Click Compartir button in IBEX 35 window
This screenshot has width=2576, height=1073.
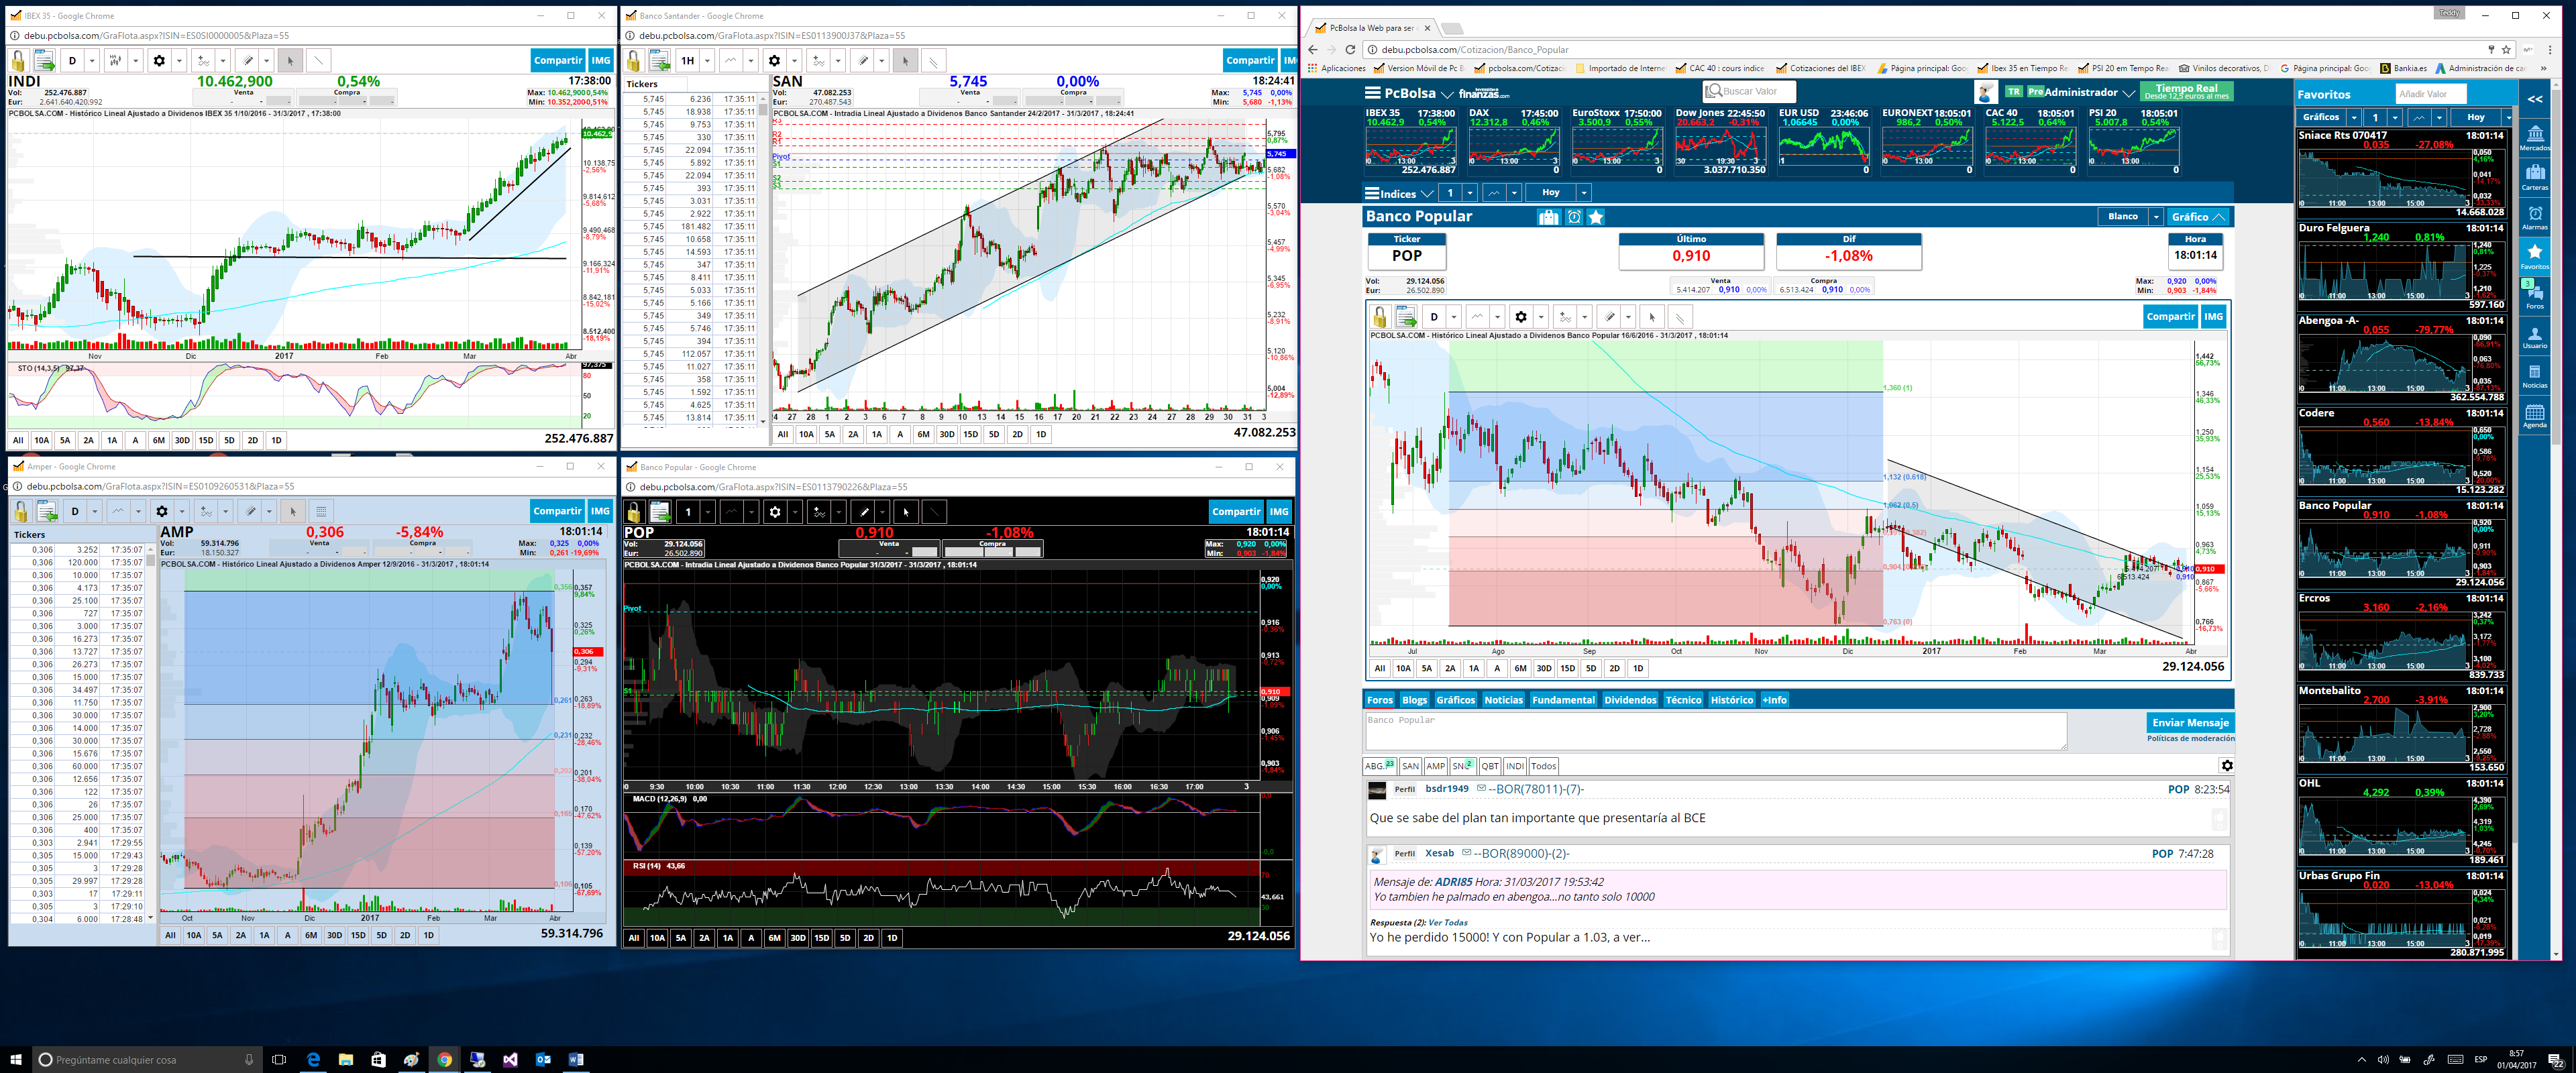pyautogui.click(x=558, y=60)
